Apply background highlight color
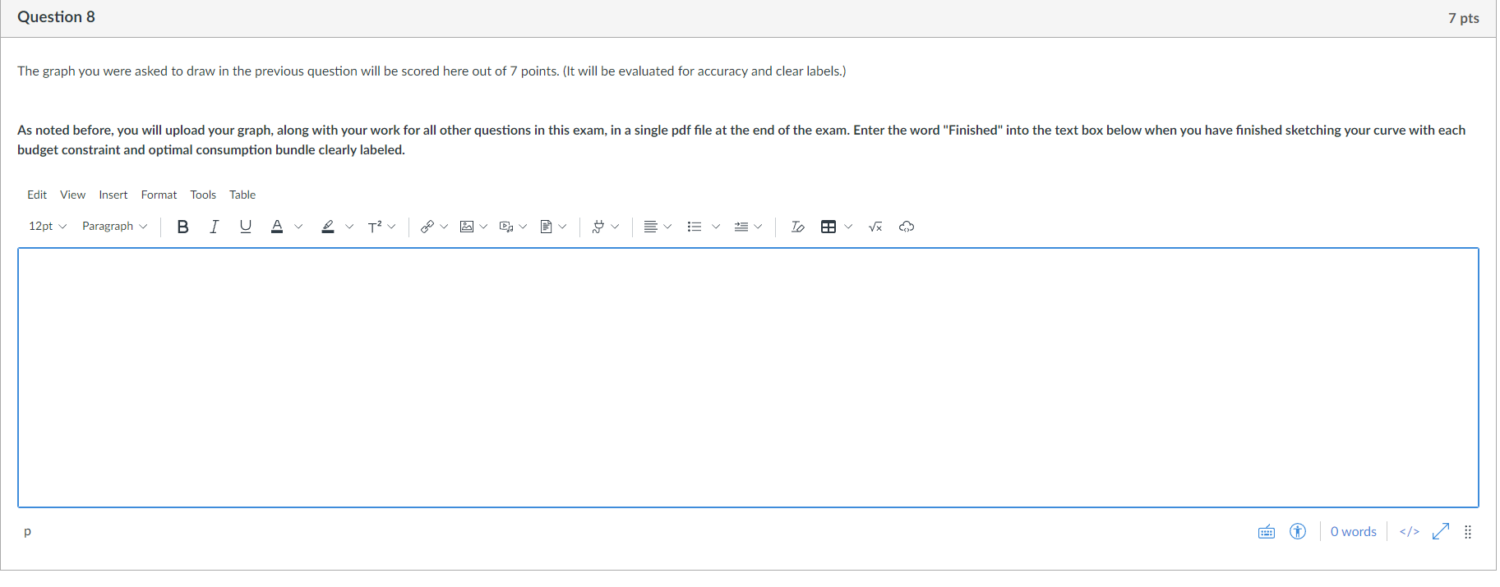The height and width of the screenshot is (587, 1500). [x=328, y=227]
